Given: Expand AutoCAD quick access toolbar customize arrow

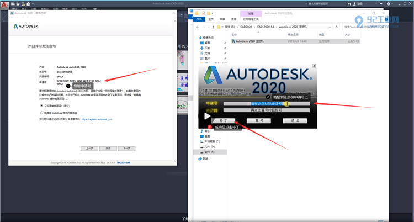Looking at the screenshot, I should (33, 4).
